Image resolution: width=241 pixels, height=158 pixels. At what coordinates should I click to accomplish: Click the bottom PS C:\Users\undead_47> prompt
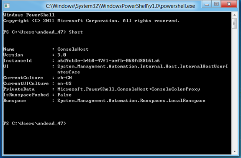click(x=35, y=123)
